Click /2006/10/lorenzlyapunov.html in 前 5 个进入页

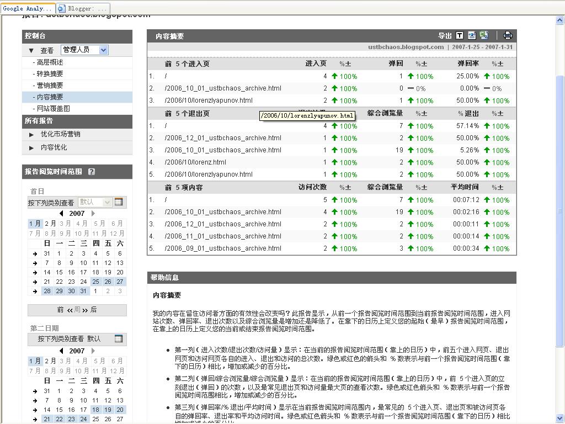pyautogui.click(x=208, y=100)
